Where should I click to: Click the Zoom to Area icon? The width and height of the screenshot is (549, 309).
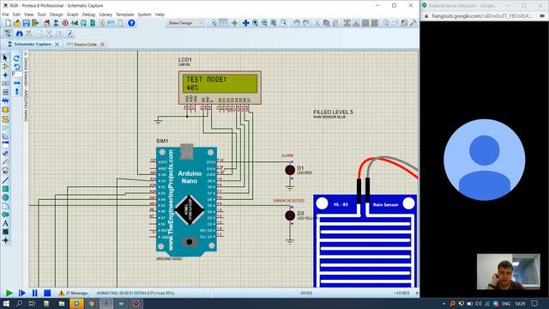point(283,23)
